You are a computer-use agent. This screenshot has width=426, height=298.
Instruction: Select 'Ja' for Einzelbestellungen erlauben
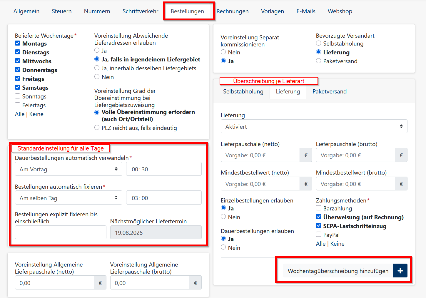[223, 208]
